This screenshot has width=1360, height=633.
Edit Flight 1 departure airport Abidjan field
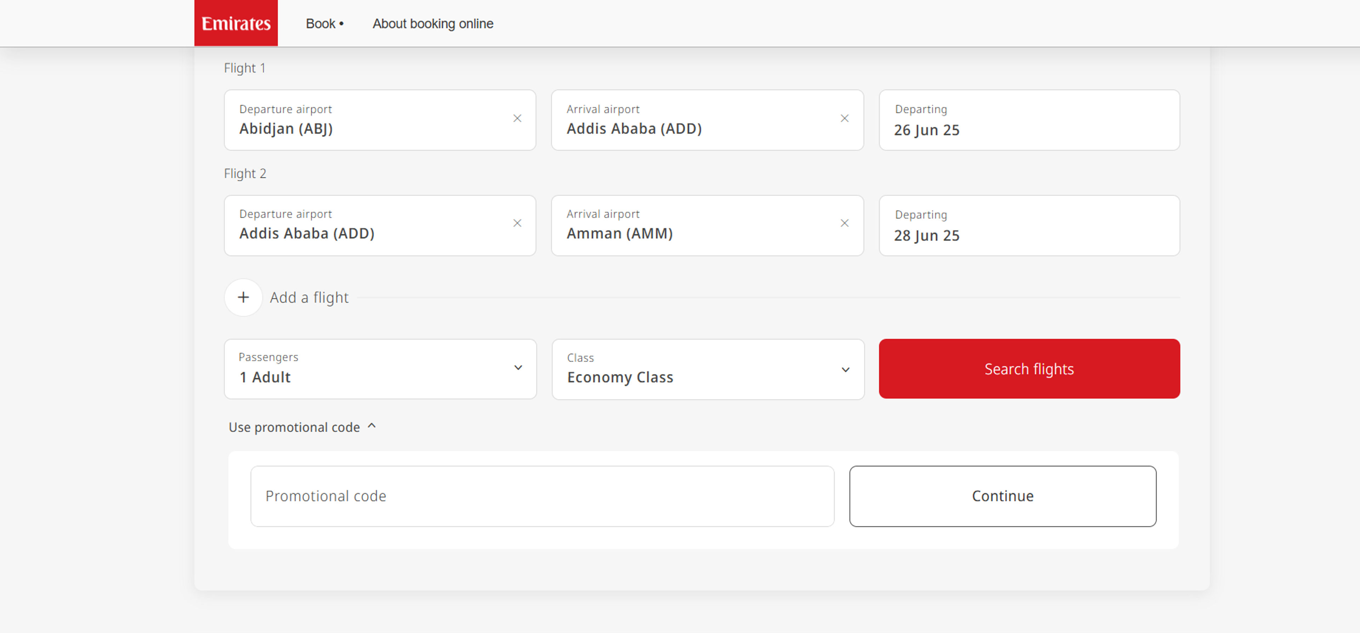point(380,120)
